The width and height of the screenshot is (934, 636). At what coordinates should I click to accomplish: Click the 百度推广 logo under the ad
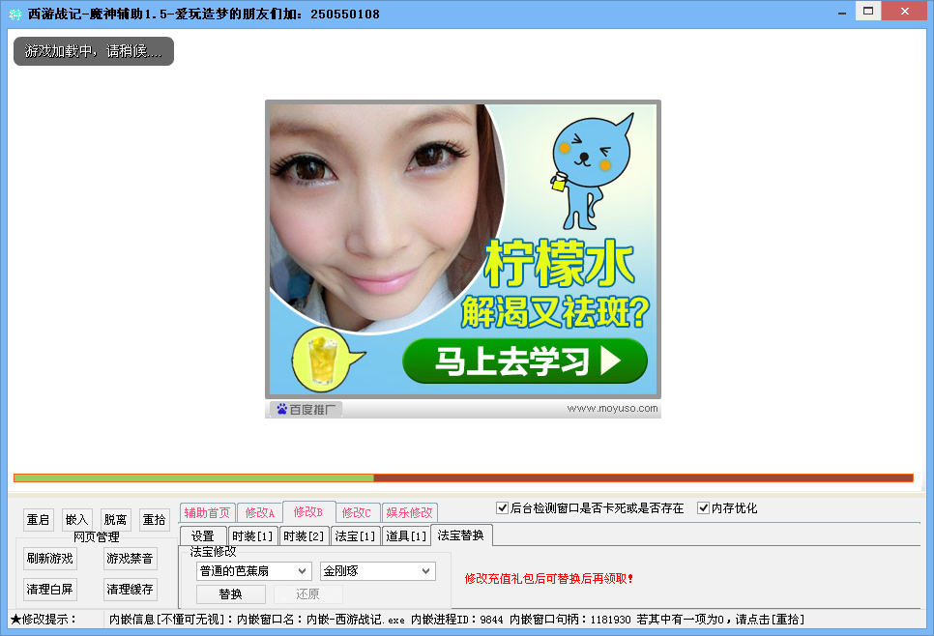306,409
